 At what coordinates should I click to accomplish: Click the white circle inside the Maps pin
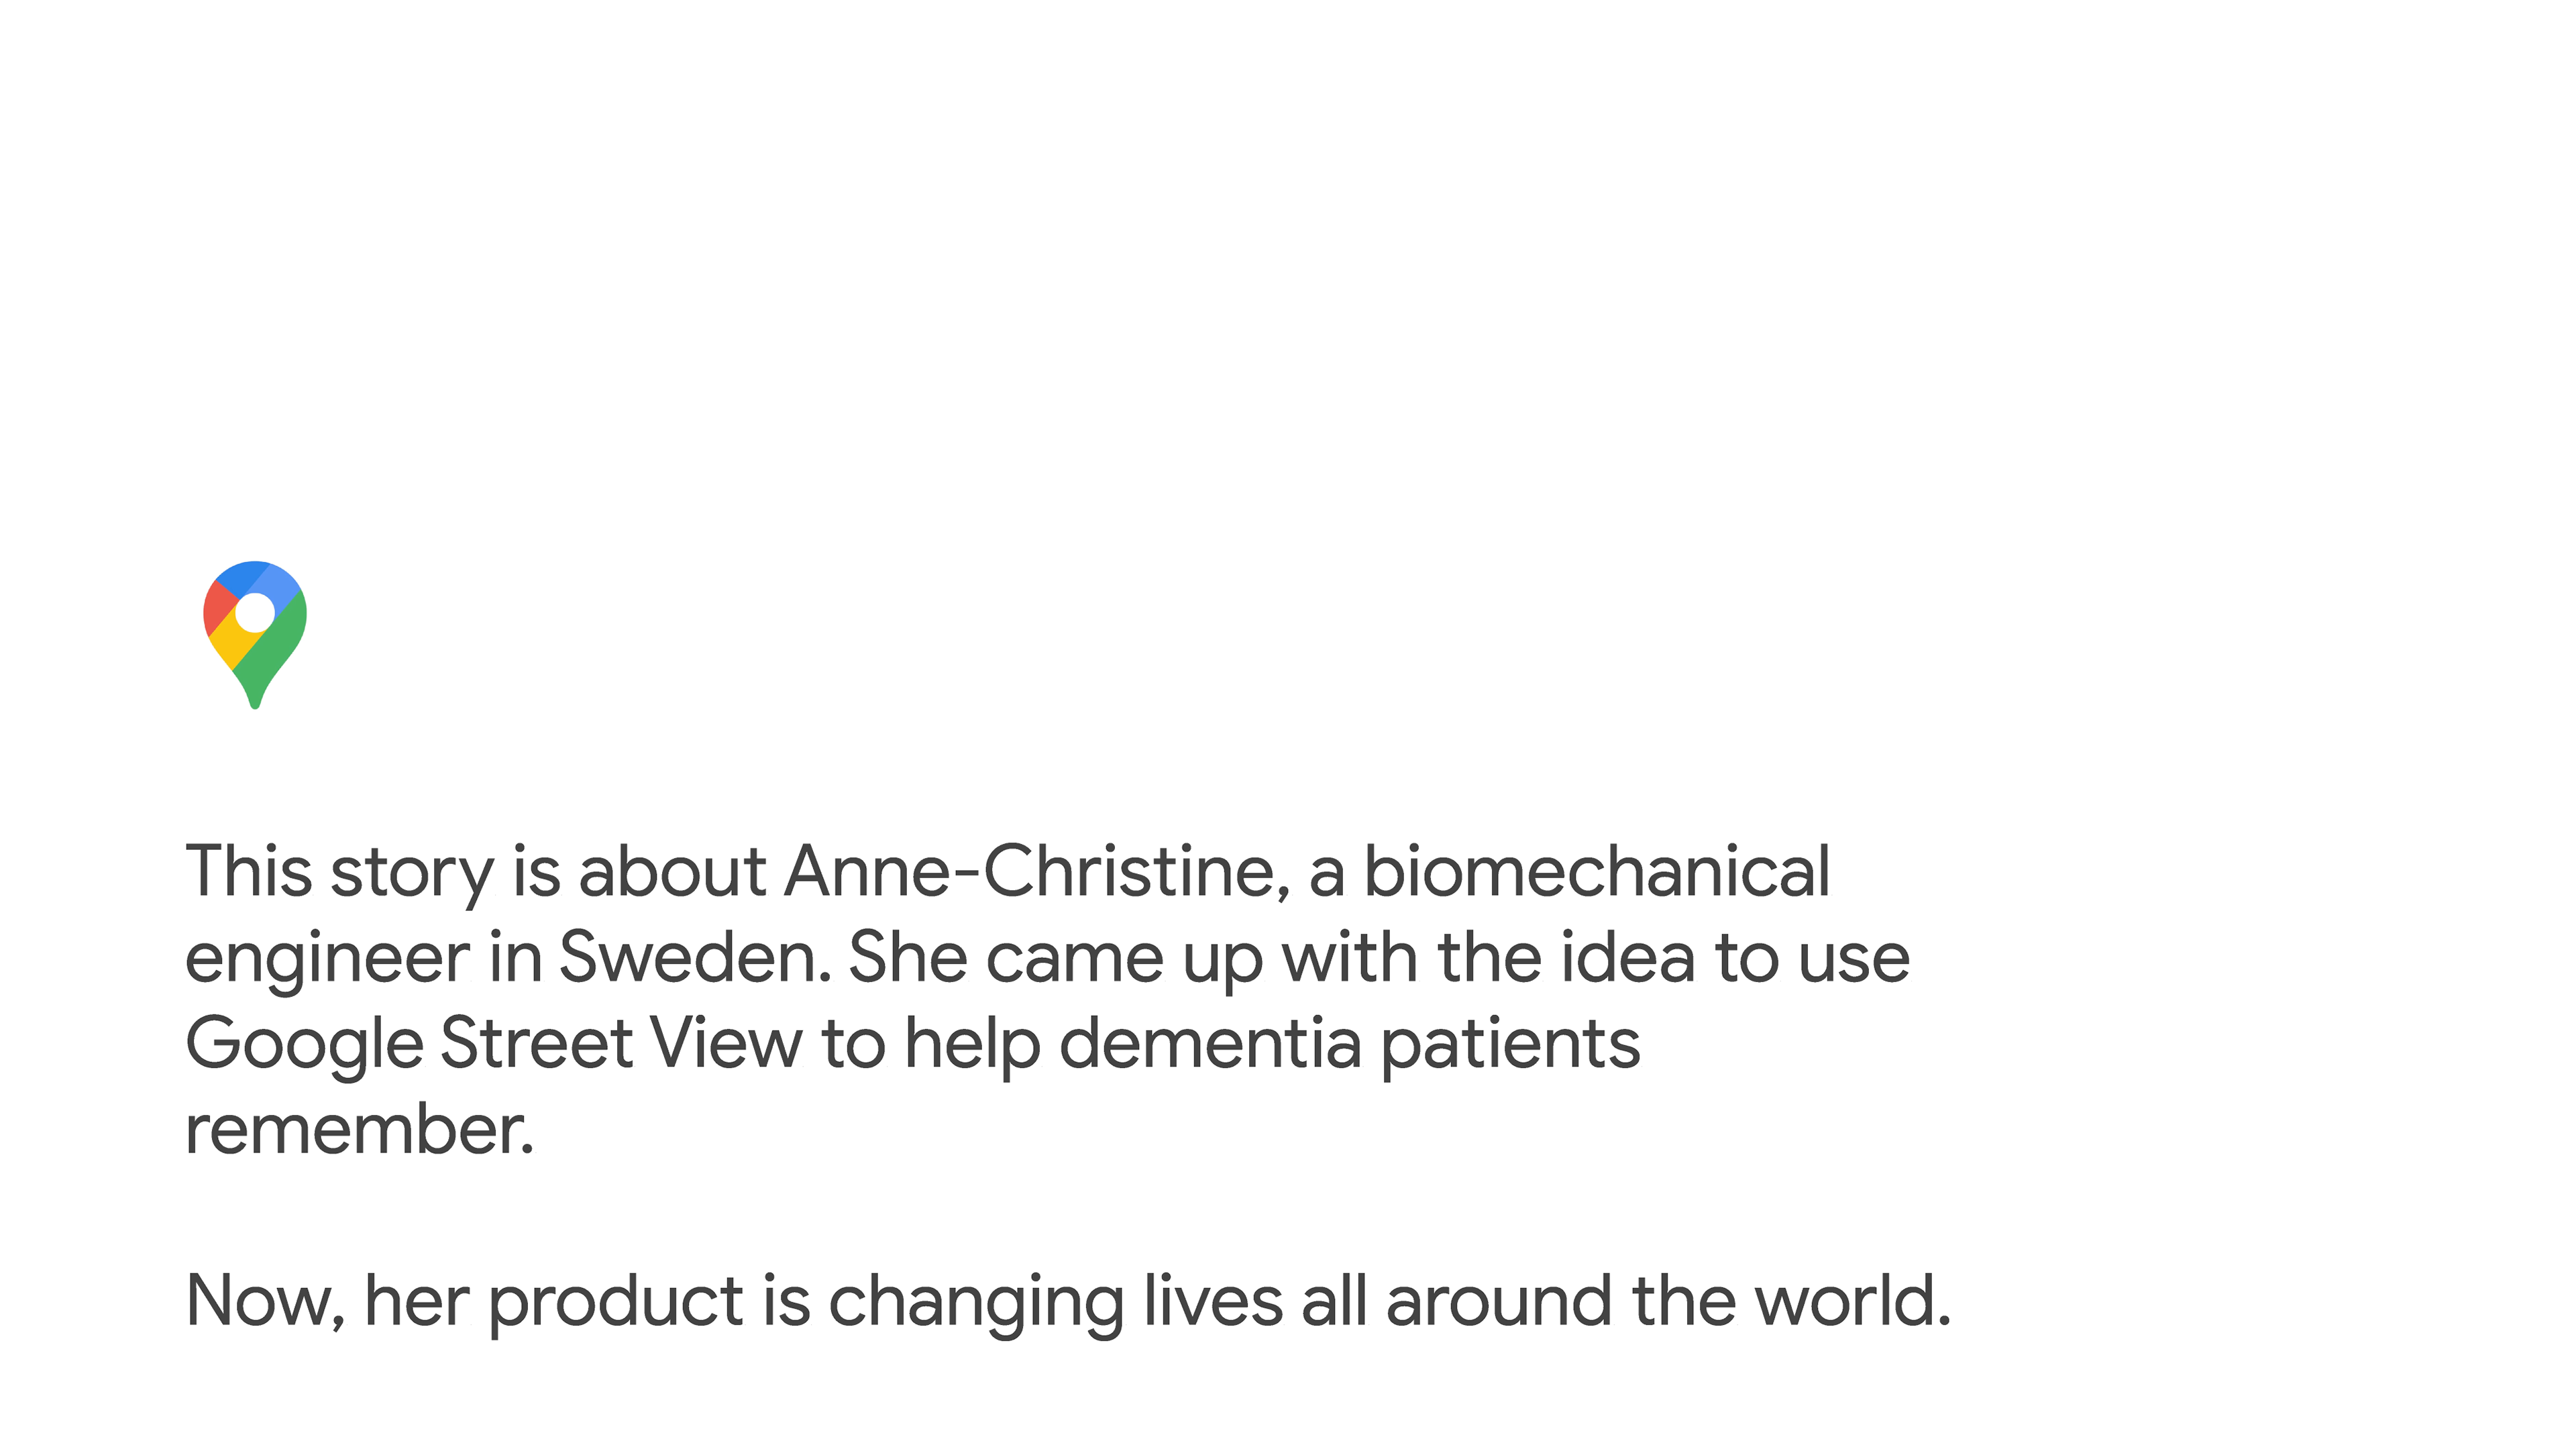[255, 613]
